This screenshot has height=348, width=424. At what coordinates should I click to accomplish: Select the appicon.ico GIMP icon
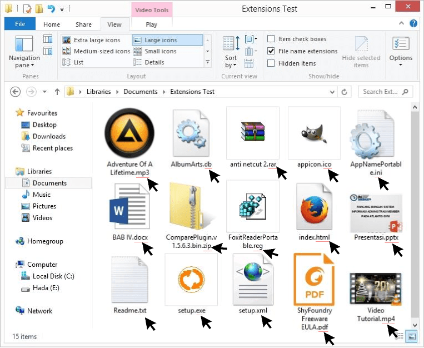click(314, 133)
